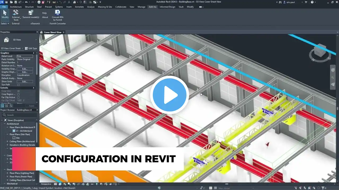The height and width of the screenshot is (190, 339).
Task: Switch to the Architecture ribbon tab
Action: (16, 7)
